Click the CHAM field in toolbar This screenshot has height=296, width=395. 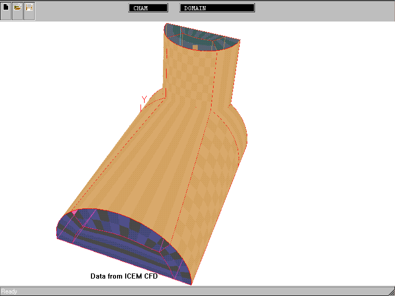[x=148, y=8]
